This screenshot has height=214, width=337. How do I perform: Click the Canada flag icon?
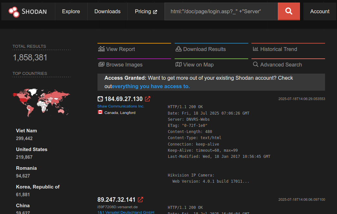tap(100, 112)
